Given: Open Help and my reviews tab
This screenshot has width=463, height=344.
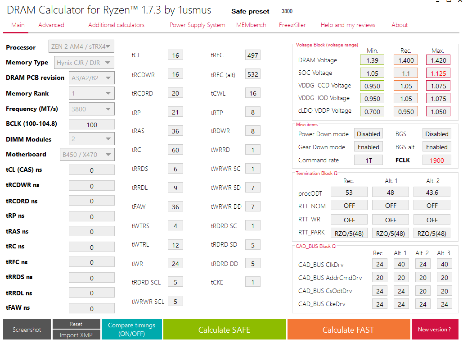Looking at the screenshot, I should [348, 25].
